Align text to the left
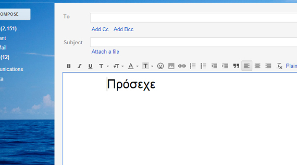Image resolution: width=297 pixels, height=165 pixels. coord(247,66)
